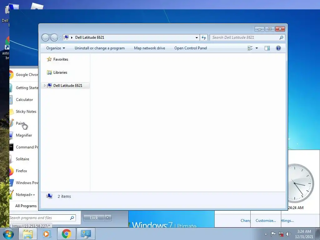Click the recent pages dropdown beside Forward
Screen dimensions: 320x240
tap(60, 38)
